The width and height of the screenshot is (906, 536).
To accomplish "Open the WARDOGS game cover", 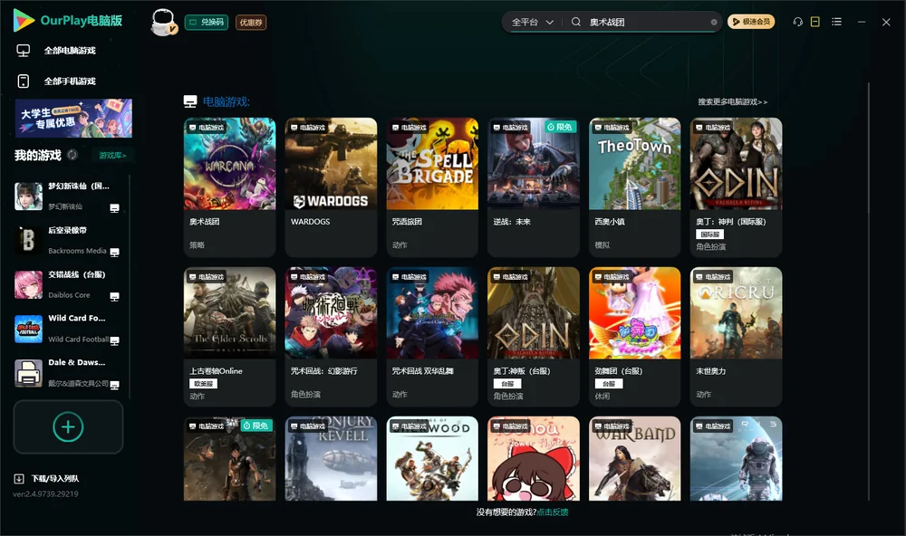I will coord(331,164).
